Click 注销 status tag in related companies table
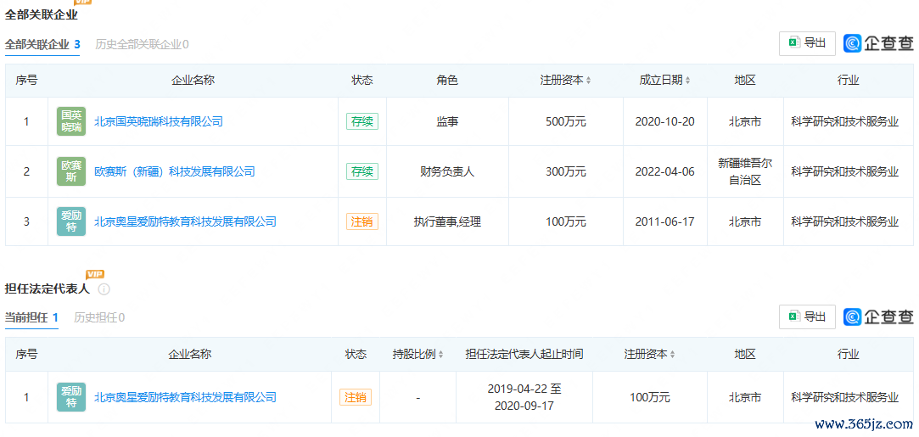The height and width of the screenshot is (437, 919). [362, 221]
